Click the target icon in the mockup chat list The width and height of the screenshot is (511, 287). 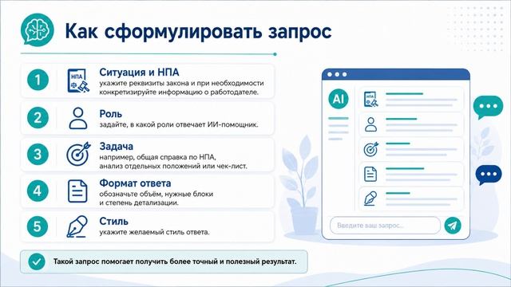(x=371, y=149)
